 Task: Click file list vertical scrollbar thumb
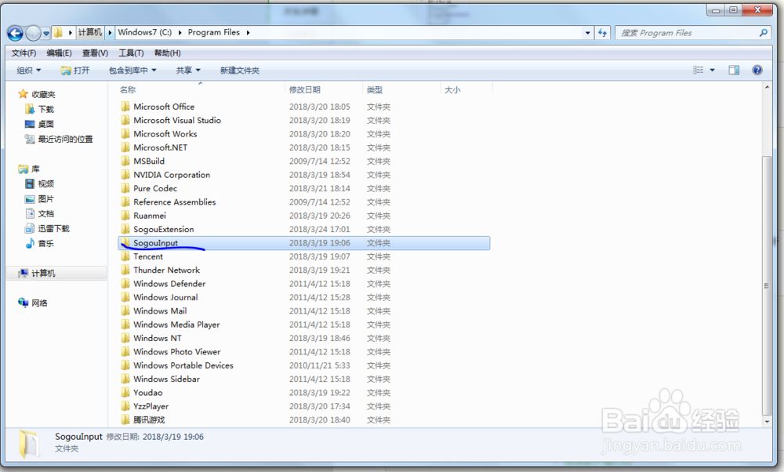(767, 285)
